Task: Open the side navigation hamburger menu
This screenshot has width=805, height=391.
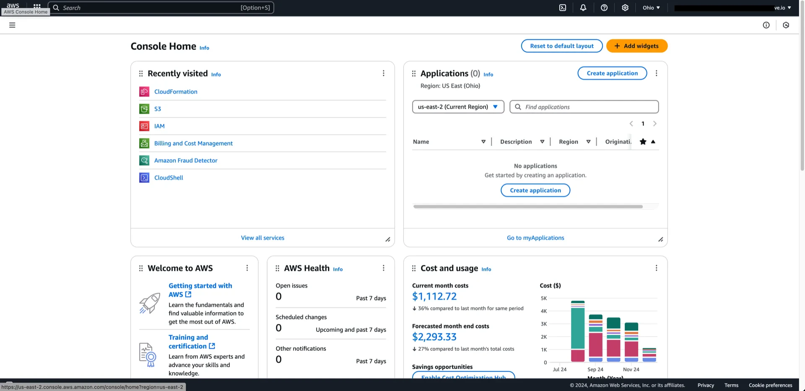Action: (12, 25)
